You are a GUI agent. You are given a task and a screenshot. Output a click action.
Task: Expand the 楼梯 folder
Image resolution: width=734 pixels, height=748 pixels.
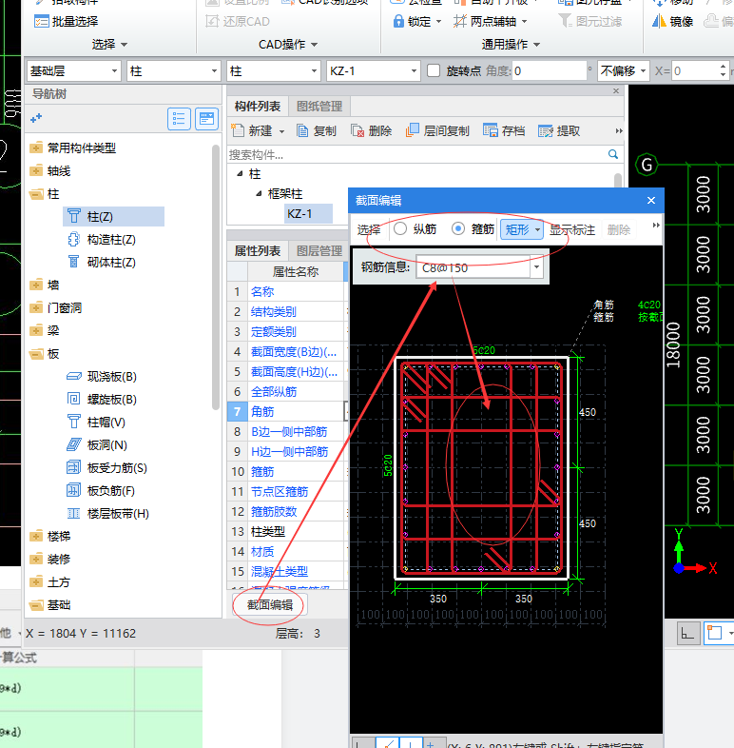pyautogui.click(x=36, y=536)
